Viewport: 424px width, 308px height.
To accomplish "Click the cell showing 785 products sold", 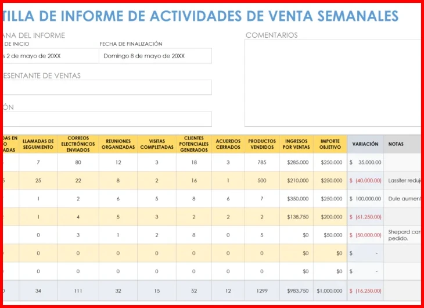I will [x=262, y=162].
